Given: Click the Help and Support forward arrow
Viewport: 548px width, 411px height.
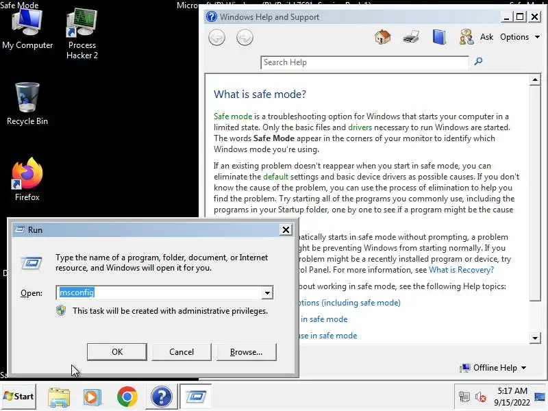Looking at the screenshot, I should (245, 38).
